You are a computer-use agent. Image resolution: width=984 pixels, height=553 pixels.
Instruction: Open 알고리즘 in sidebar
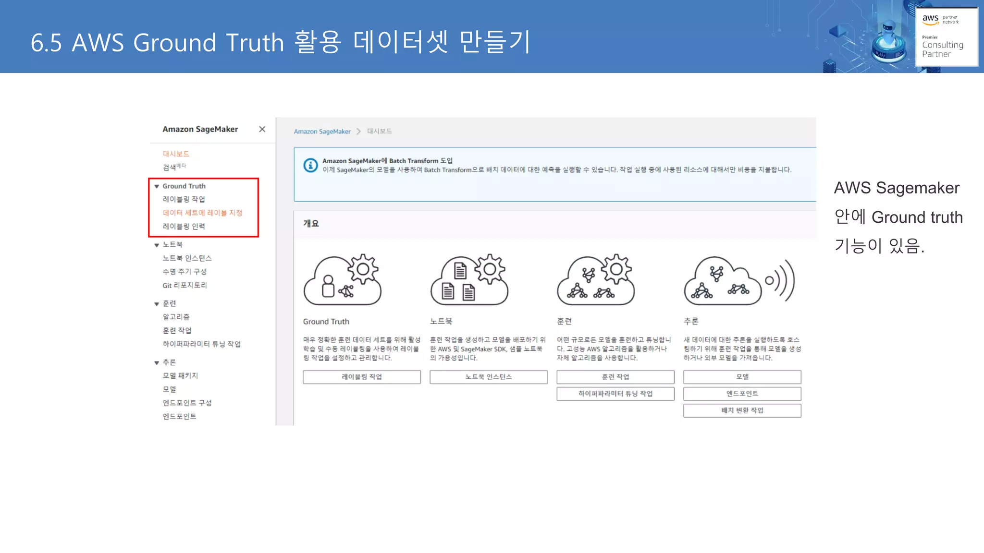pyautogui.click(x=176, y=317)
